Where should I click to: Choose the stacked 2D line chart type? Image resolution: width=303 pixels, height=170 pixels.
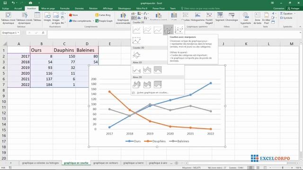click(147, 30)
